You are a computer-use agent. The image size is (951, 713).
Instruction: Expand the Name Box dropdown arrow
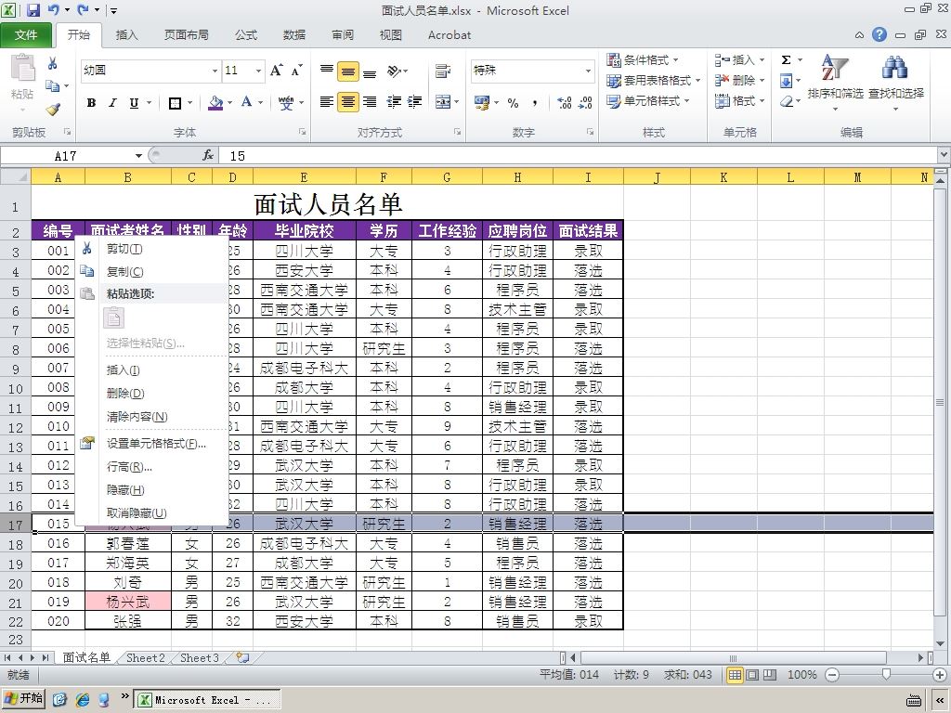tap(139, 156)
